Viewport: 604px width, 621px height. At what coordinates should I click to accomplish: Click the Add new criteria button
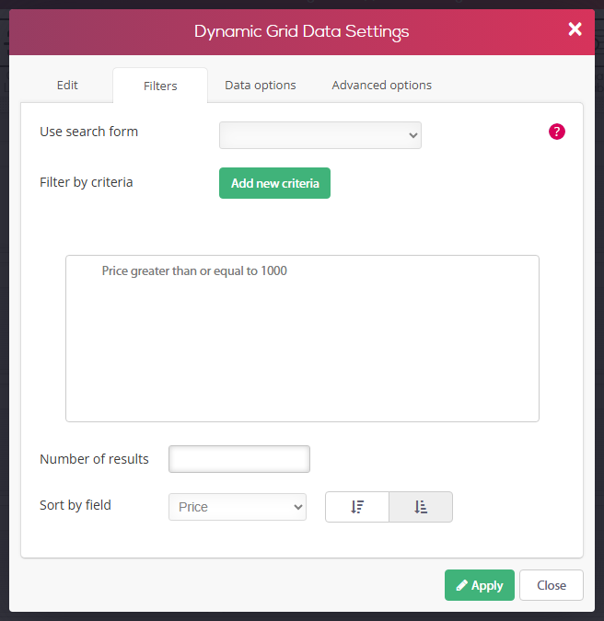pos(274,183)
